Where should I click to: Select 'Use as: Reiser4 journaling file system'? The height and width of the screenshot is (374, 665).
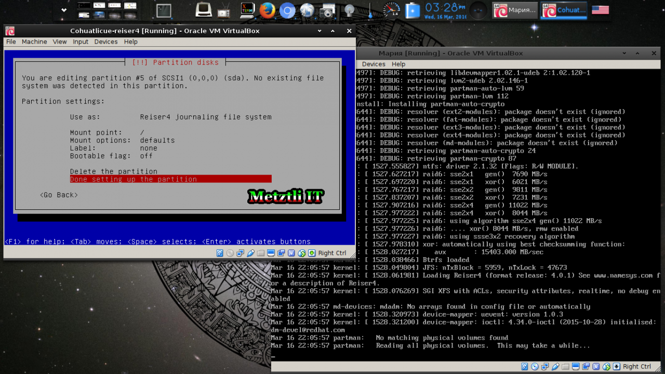[x=170, y=117]
